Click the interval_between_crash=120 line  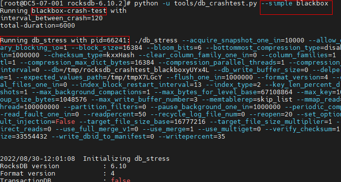(51, 18)
